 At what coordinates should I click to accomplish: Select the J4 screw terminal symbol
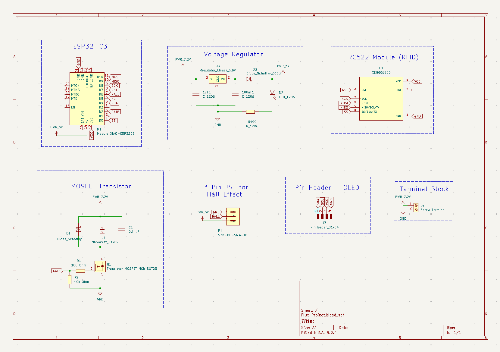[416, 207]
